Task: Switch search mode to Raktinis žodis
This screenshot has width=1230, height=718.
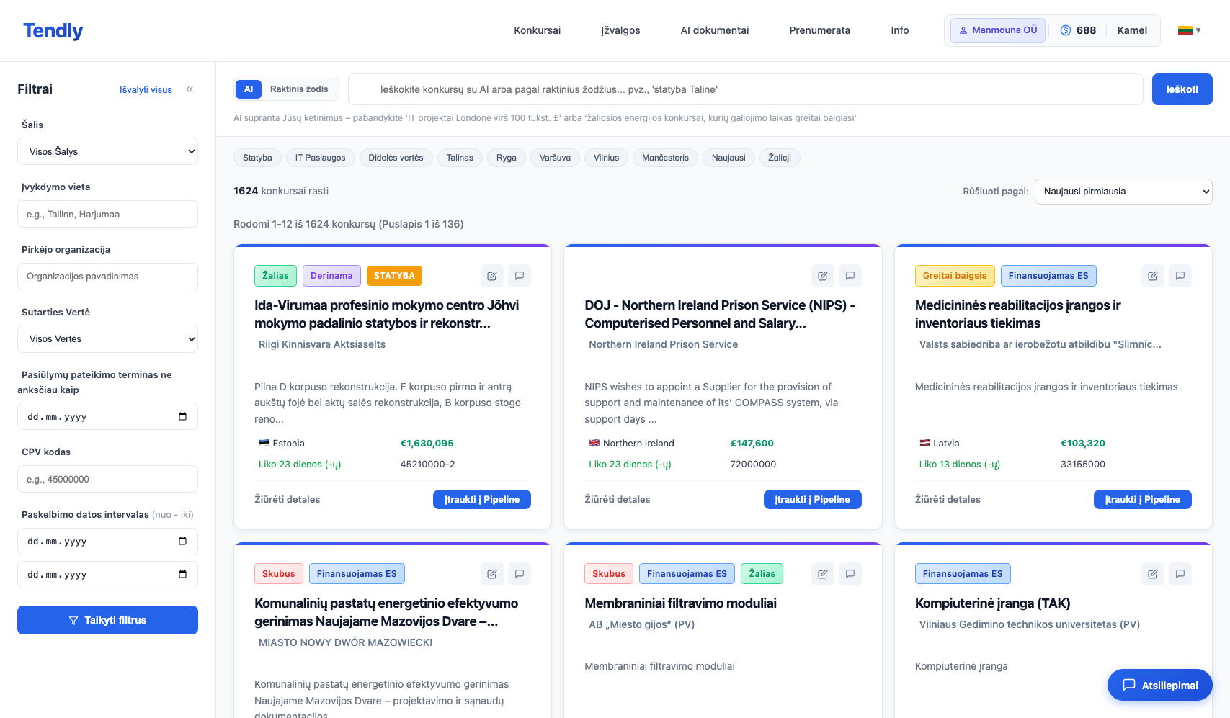Action: [298, 89]
